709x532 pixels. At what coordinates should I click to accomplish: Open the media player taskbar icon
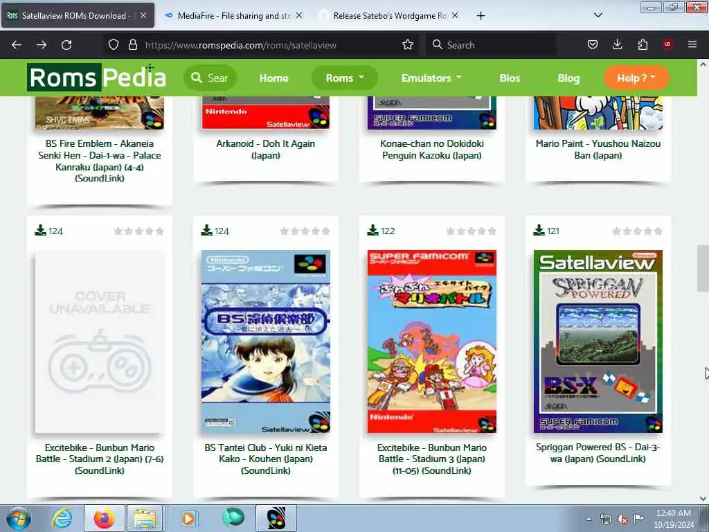click(188, 518)
